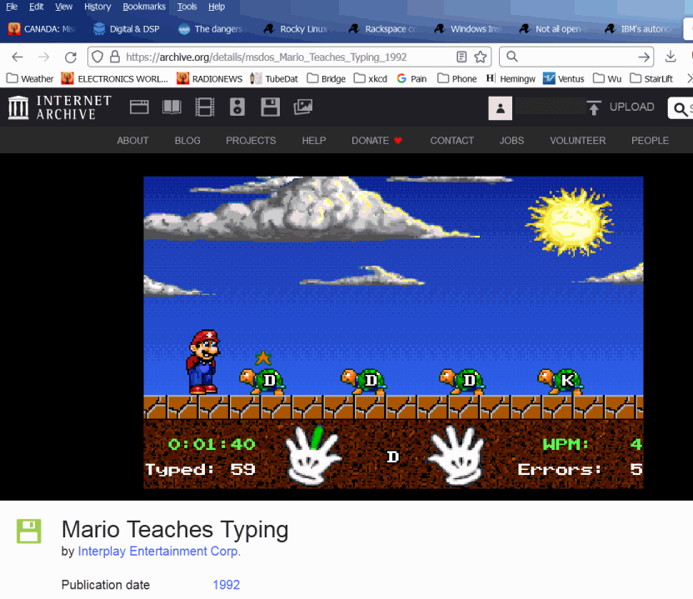Open the xkcd bookmarks folder

[371, 78]
